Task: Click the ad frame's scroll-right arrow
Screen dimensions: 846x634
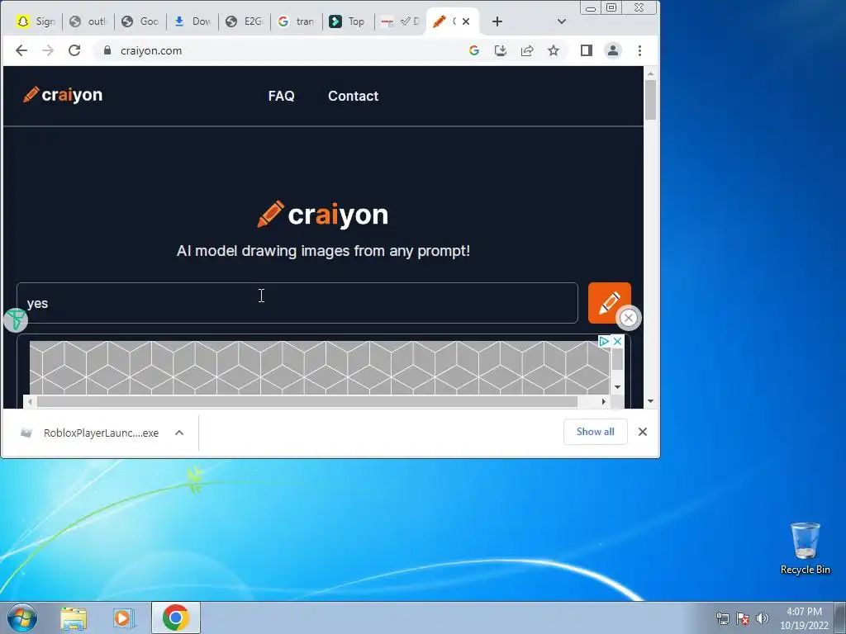Action: [604, 402]
